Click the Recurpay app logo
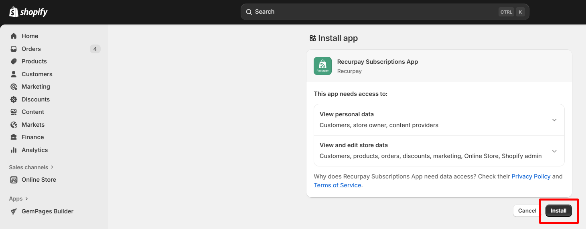This screenshot has height=229, width=586. [322, 66]
